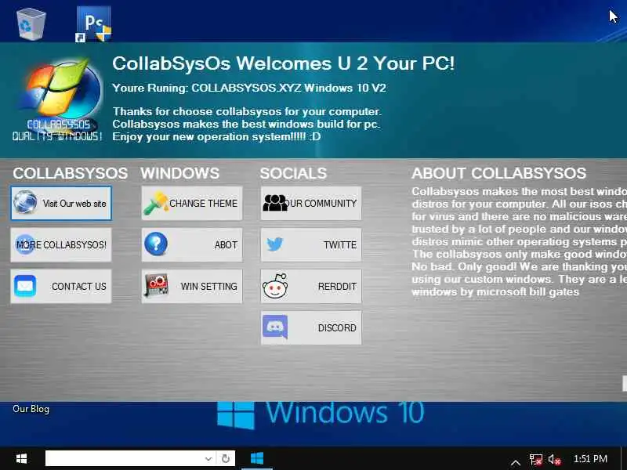Click the settings gears icon
Viewport: 627px width, 470px height.
point(156,286)
